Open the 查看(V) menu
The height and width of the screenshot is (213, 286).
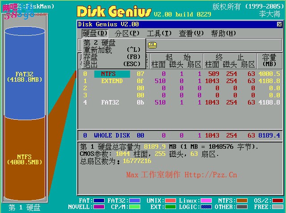tap(191, 33)
